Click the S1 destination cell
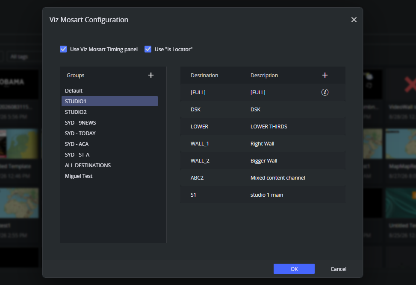416x285 pixels. [x=193, y=195]
